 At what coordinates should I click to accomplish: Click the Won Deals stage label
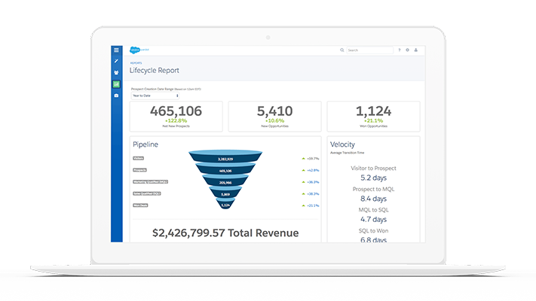click(x=140, y=205)
